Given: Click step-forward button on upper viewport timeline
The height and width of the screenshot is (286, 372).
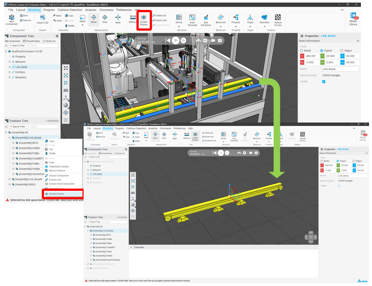Looking at the screenshot, I should [183, 41].
